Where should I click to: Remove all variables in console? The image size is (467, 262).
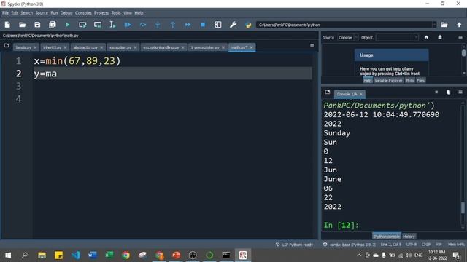(x=448, y=92)
